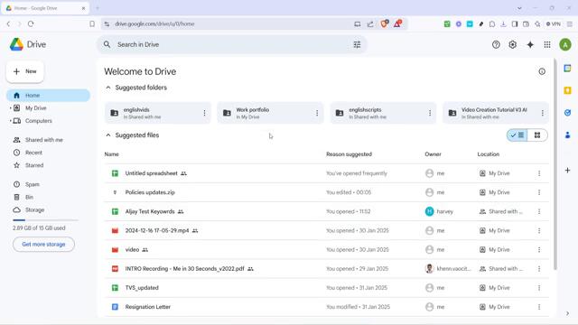This screenshot has height=325, width=578.
Task: Open more actions for Untitled spreadsheet row
Action: [x=539, y=173]
